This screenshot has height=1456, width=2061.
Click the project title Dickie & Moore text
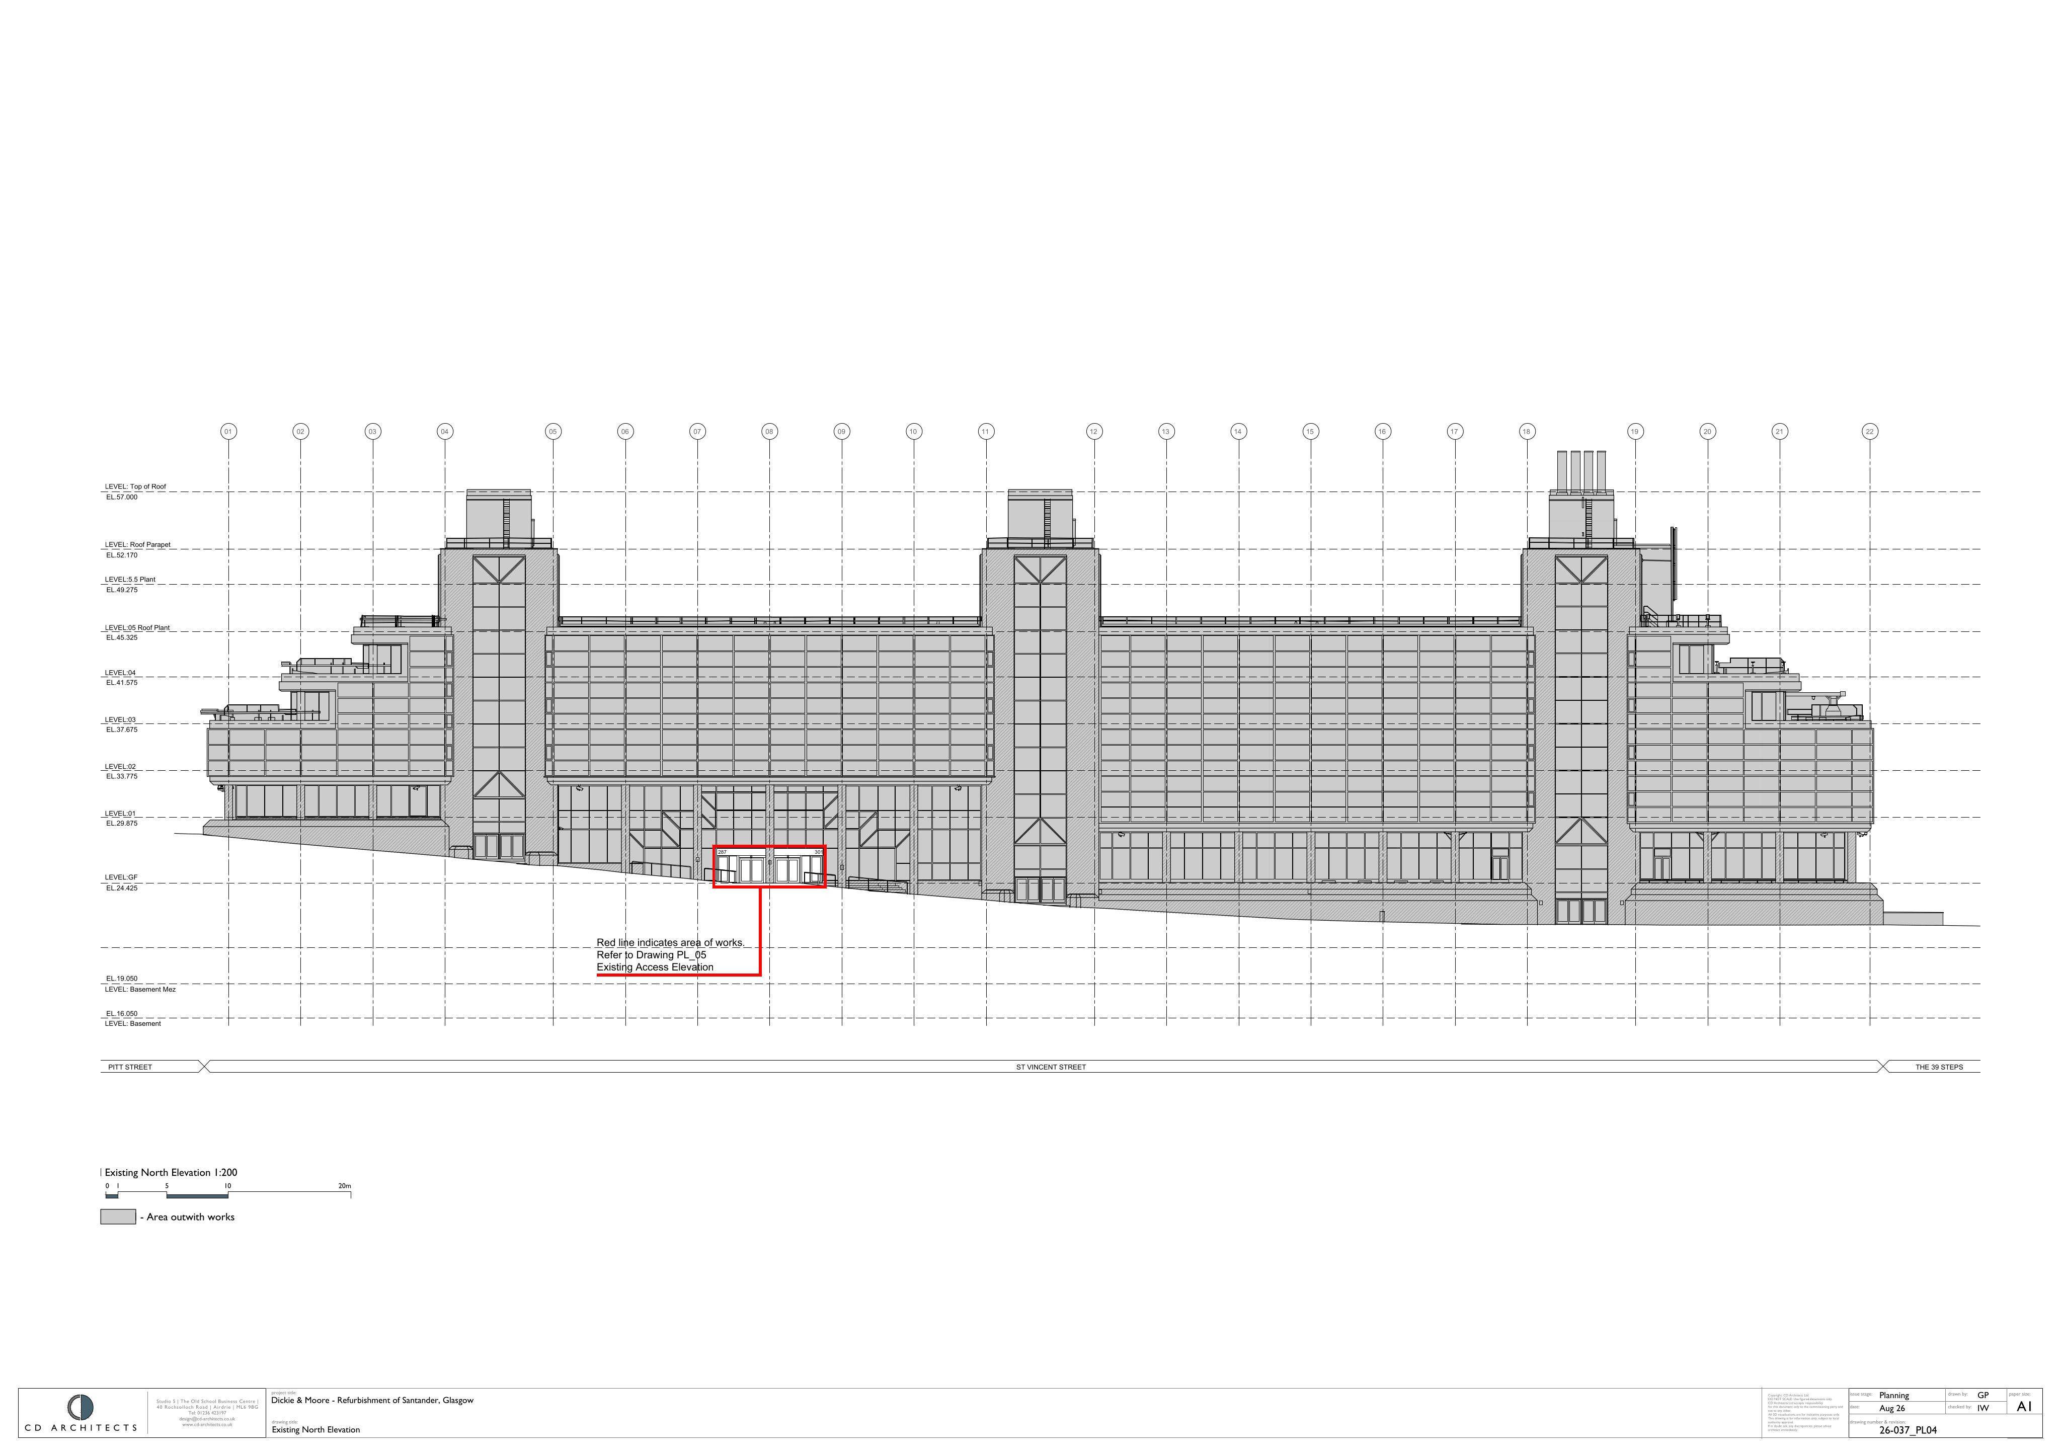[372, 1400]
